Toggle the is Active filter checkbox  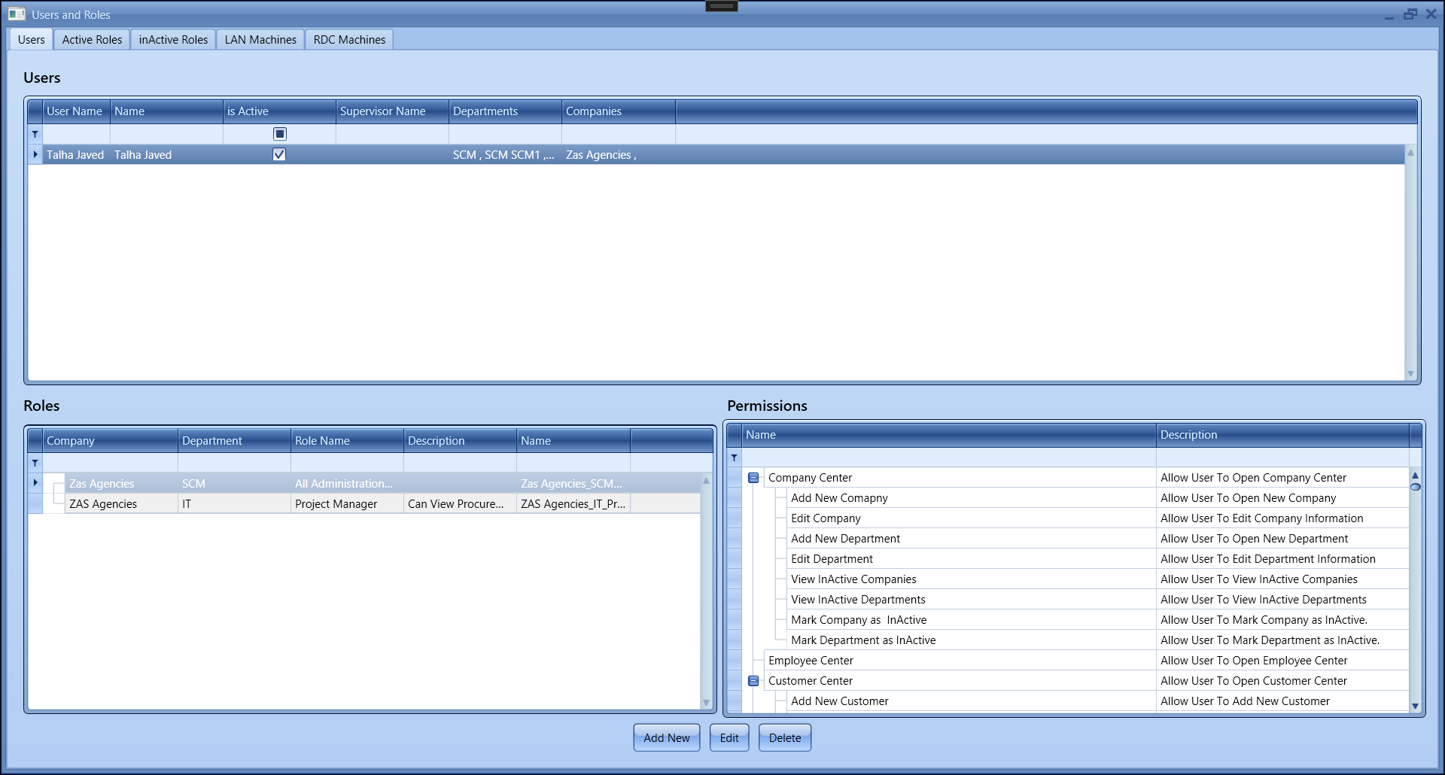coord(280,134)
